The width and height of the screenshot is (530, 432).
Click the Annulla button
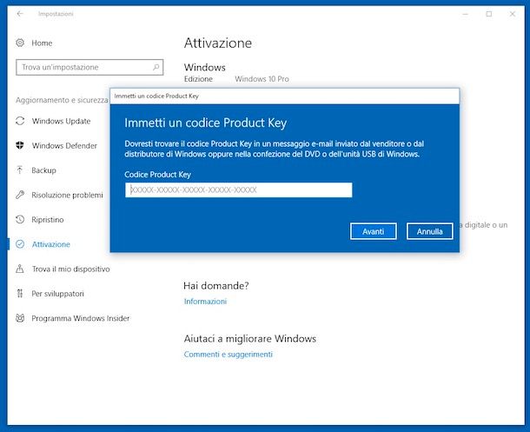point(429,231)
